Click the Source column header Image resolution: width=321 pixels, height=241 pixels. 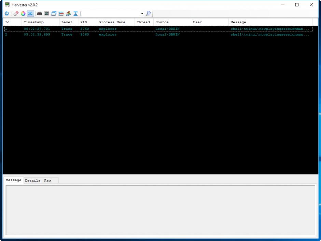click(172, 22)
